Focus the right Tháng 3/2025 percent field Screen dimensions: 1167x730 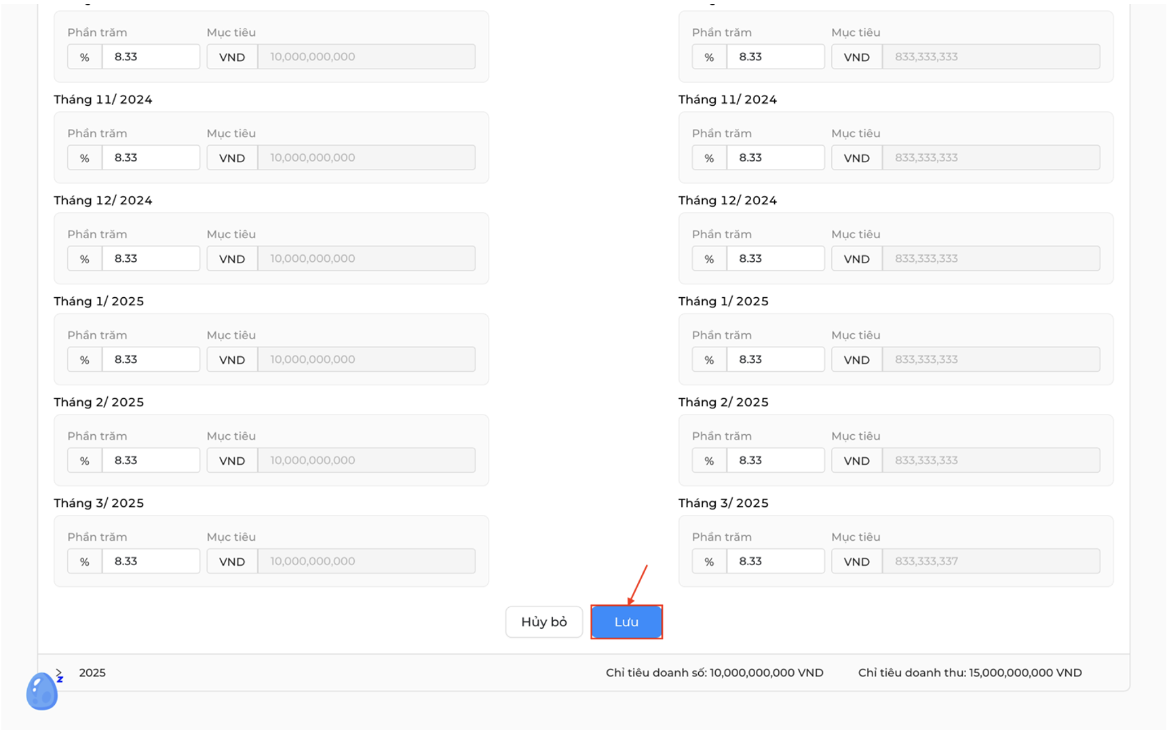(x=776, y=561)
